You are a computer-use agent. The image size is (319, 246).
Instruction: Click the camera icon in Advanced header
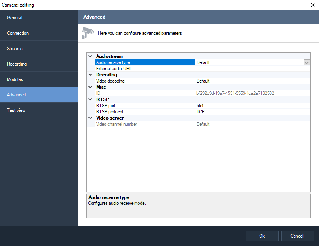88,33
